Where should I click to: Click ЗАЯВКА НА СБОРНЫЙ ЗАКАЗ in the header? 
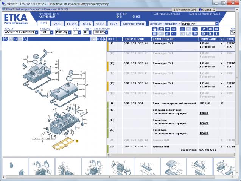click(x=204, y=14)
